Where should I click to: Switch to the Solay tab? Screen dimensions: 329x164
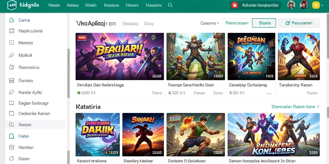point(149,24)
